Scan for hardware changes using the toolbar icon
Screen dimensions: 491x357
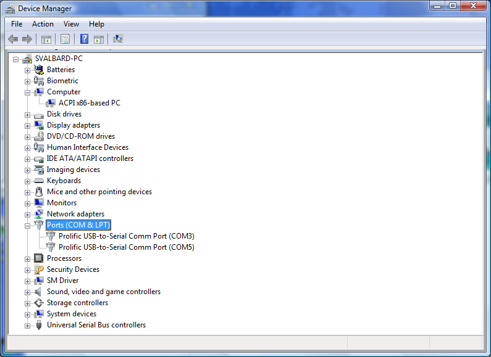[x=117, y=39]
